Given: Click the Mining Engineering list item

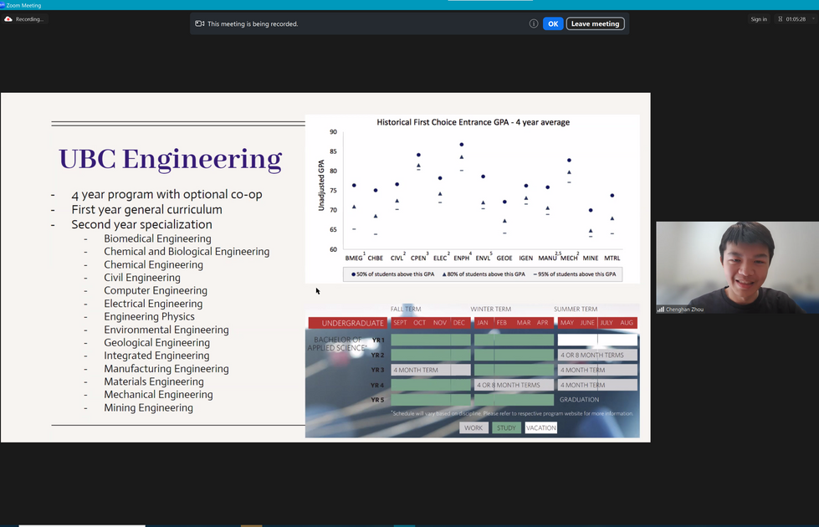Looking at the screenshot, I should [x=148, y=407].
